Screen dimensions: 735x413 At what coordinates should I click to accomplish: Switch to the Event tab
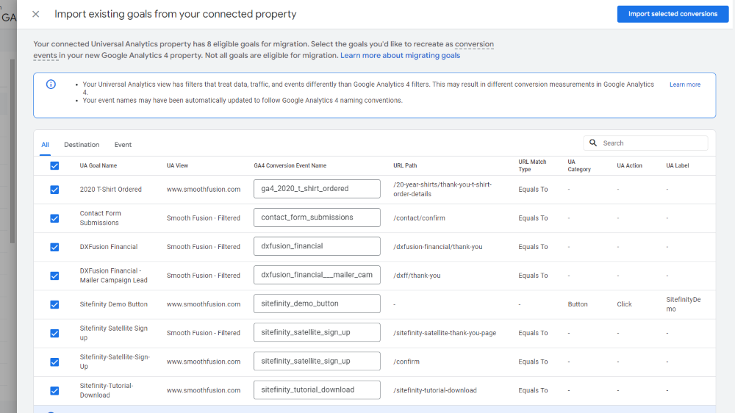123,144
